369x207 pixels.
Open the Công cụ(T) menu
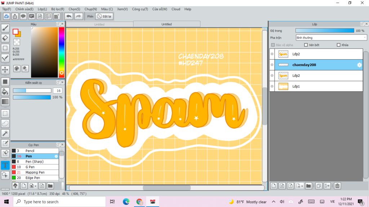pyautogui.click(x=140, y=9)
